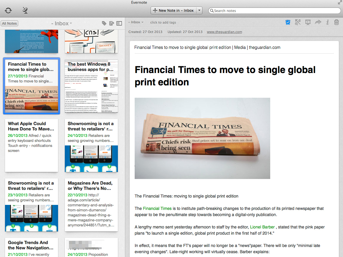This screenshot has height=257, width=343.
Task: Select the Google Trends And the New Navigation note
Action: tap(32, 247)
